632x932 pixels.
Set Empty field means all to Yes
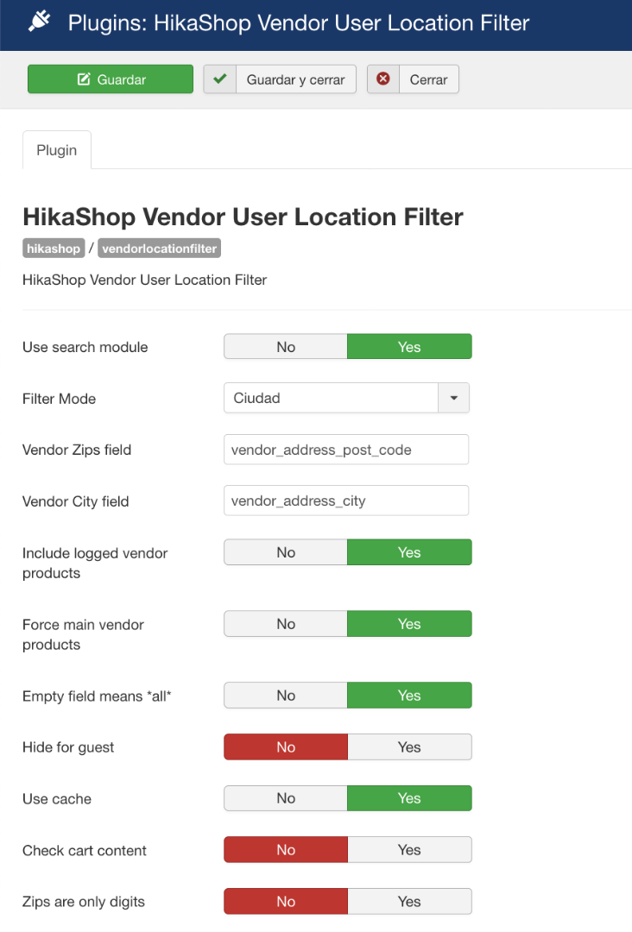pos(409,696)
